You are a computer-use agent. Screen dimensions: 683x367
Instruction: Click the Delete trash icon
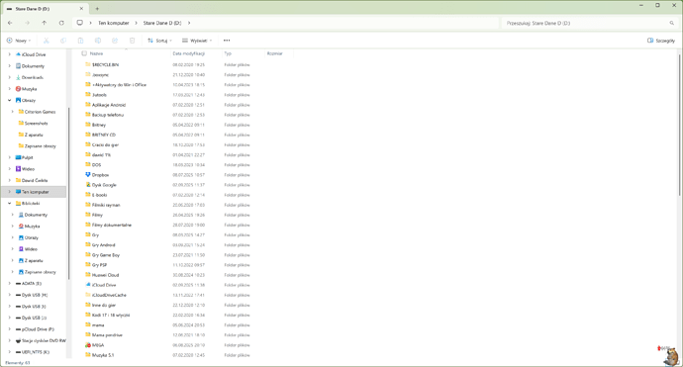pyautogui.click(x=132, y=41)
